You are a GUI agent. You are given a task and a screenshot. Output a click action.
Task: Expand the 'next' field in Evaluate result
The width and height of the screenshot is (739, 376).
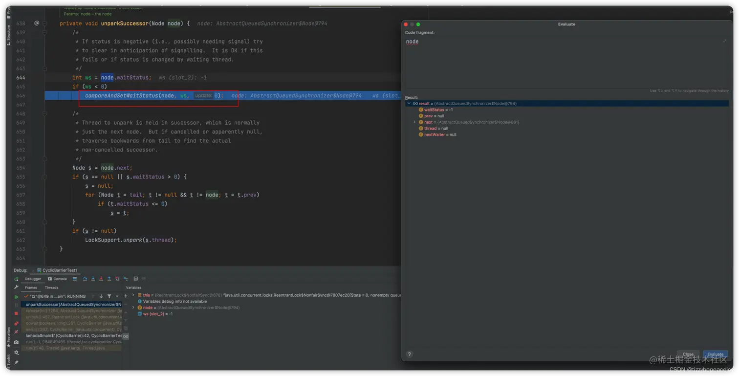414,122
